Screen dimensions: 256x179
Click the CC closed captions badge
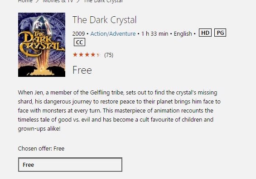[x=79, y=42]
